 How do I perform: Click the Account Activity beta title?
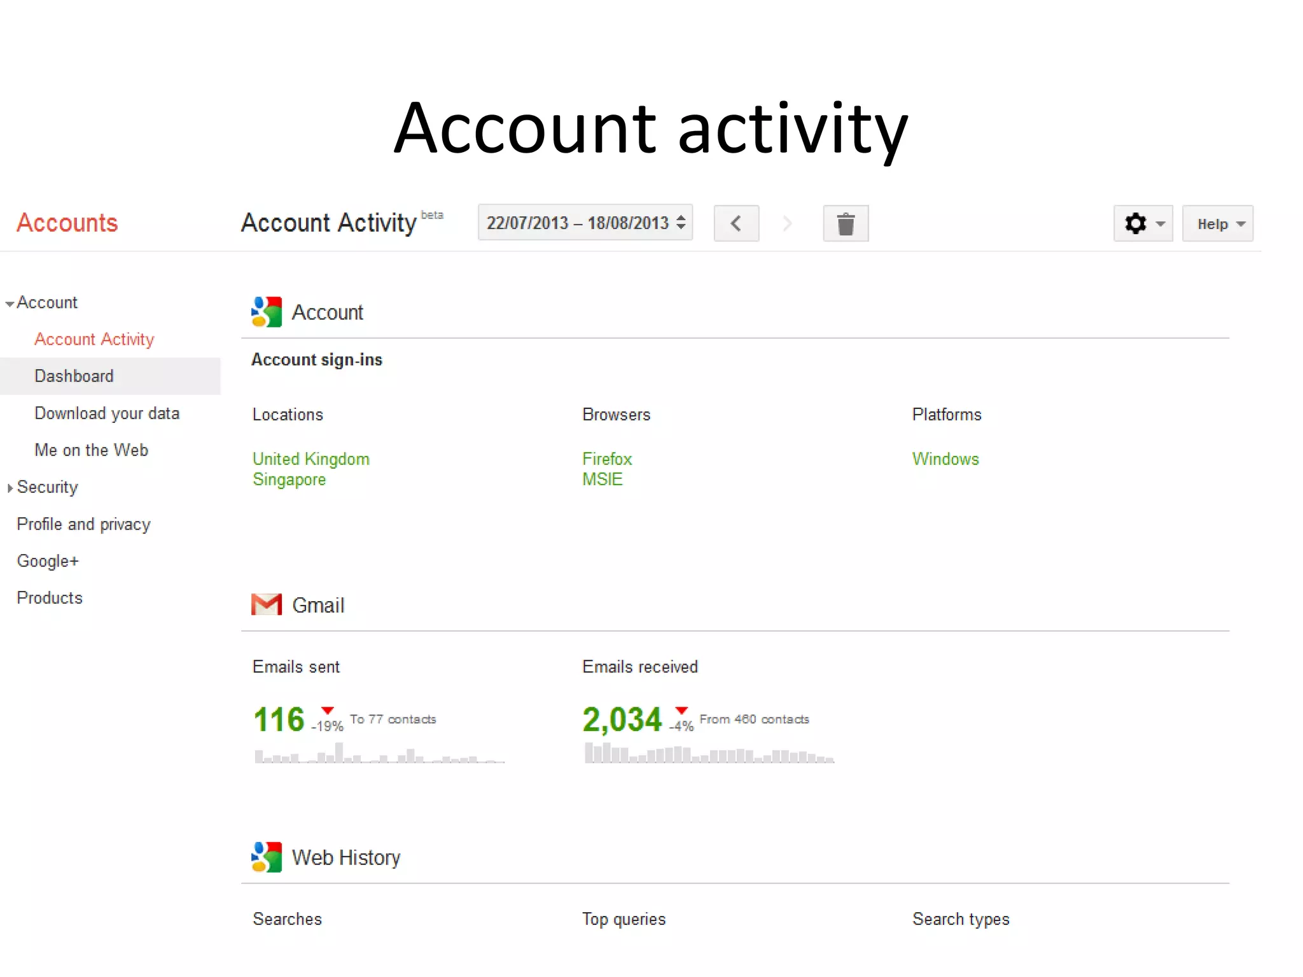[342, 223]
